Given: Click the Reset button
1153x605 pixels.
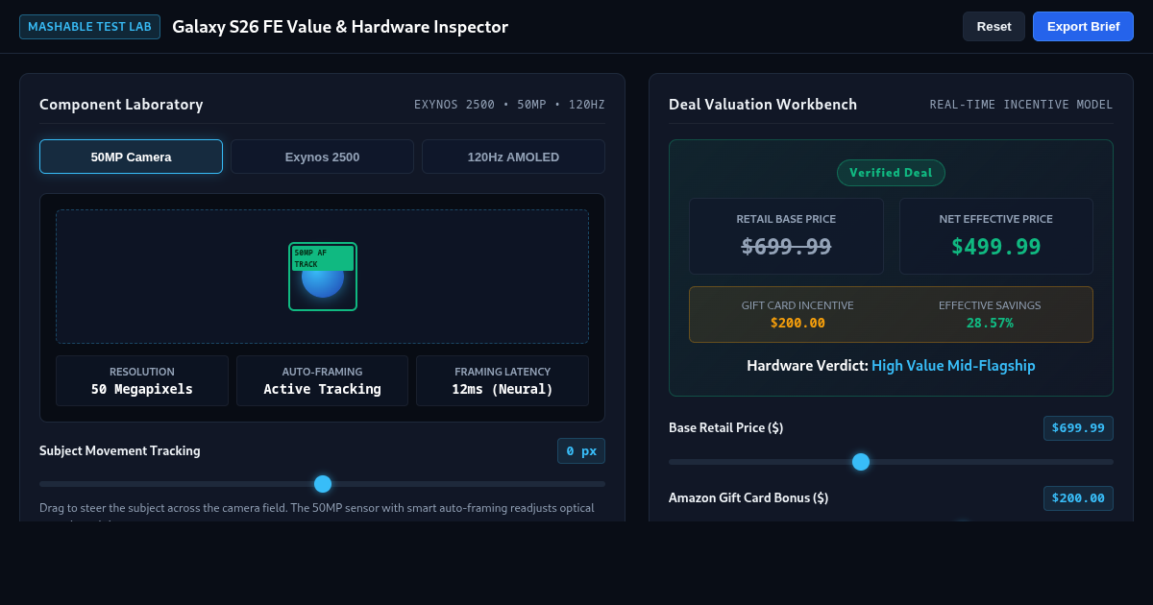Looking at the screenshot, I should pyautogui.click(x=994, y=26).
